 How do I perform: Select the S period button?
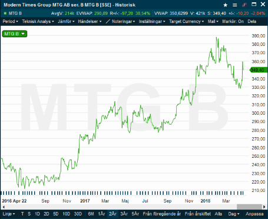pyautogui.click(x=29, y=214)
